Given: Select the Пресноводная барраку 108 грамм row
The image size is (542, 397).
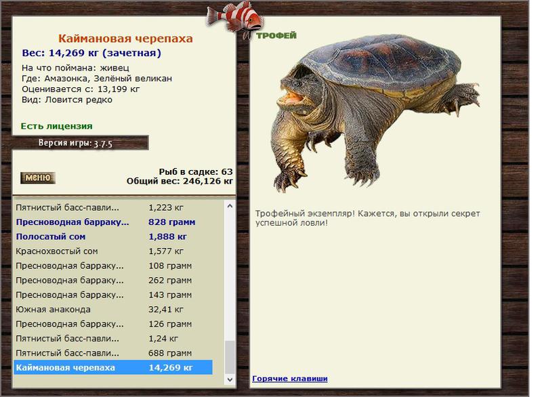Looking at the screenshot, I should 113,266.
